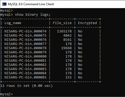125x97 pixels.
Task: Click the file size value 155
Action: tap(69, 77)
